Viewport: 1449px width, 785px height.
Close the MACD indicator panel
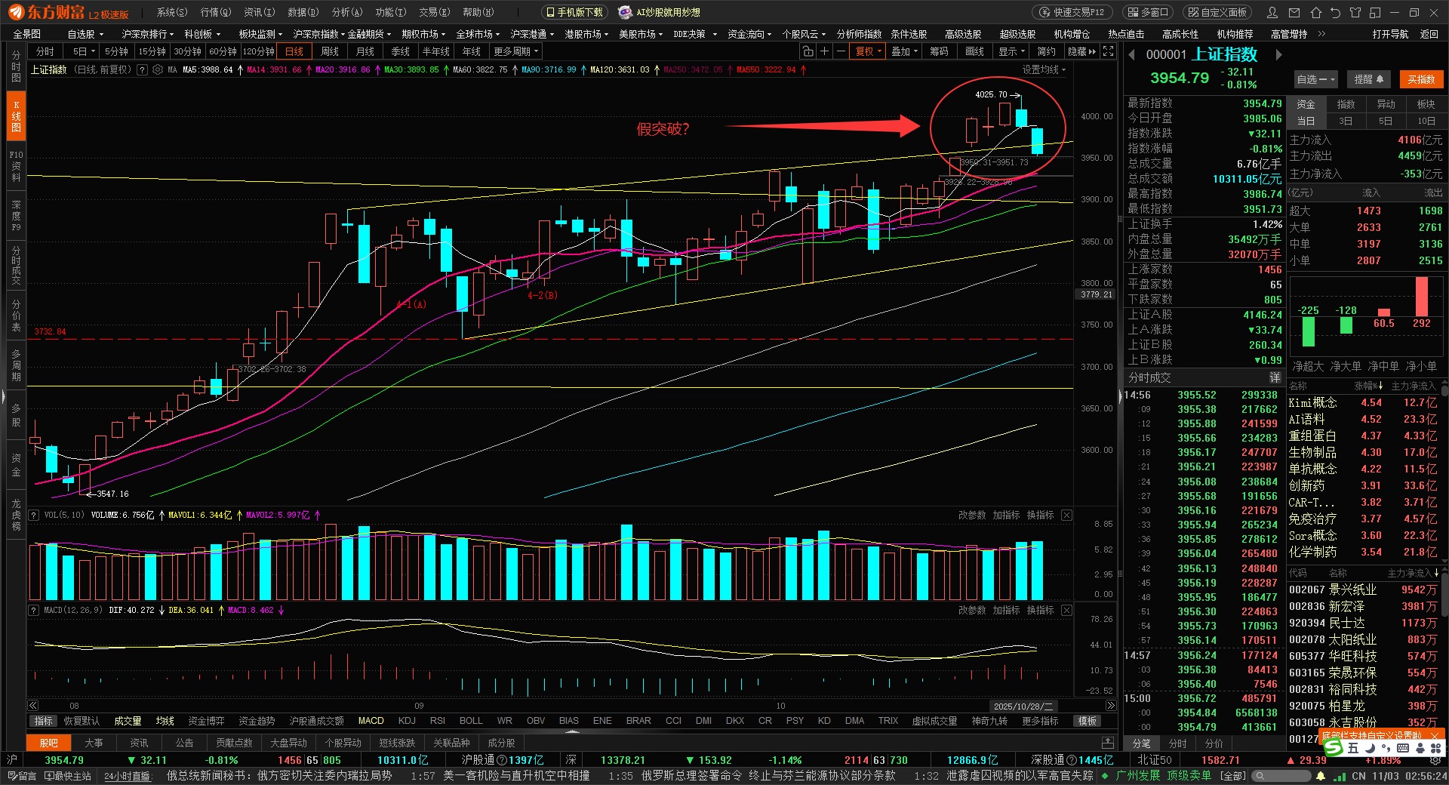(1066, 610)
